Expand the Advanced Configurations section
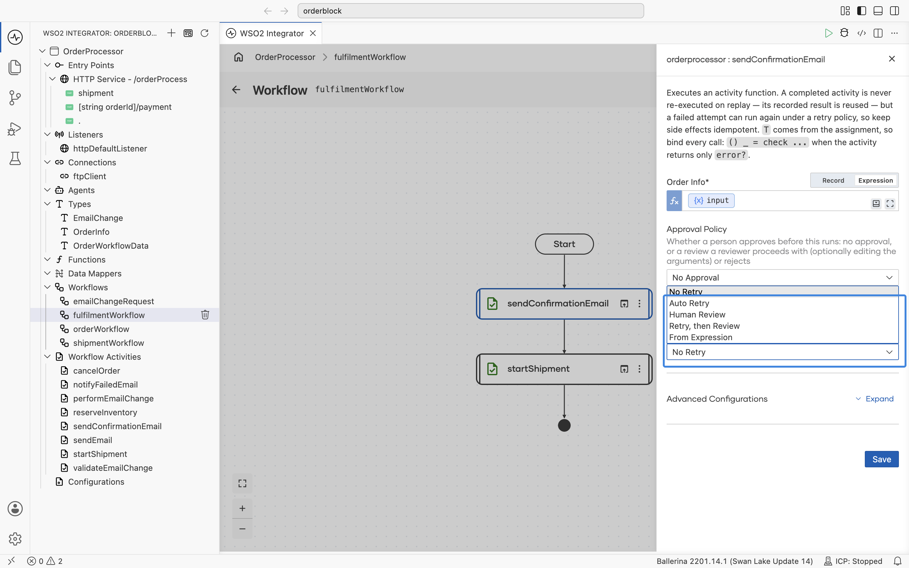 (x=875, y=399)
